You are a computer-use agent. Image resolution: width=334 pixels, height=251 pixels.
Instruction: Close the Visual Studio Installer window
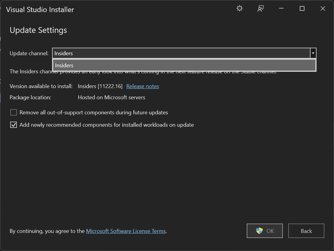coord(323,8)
